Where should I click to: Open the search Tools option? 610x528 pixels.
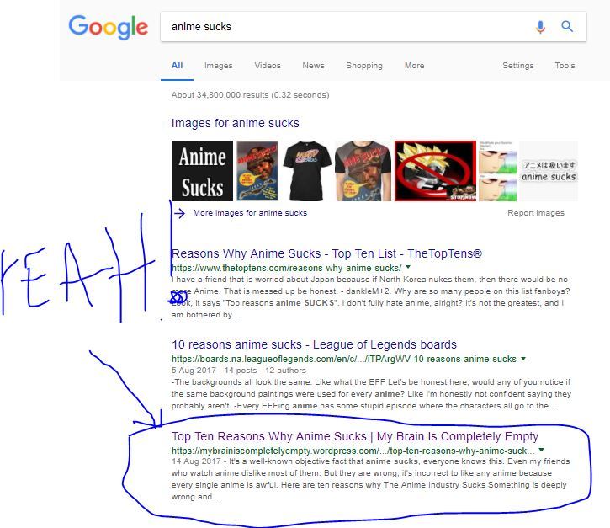point(565,66)
